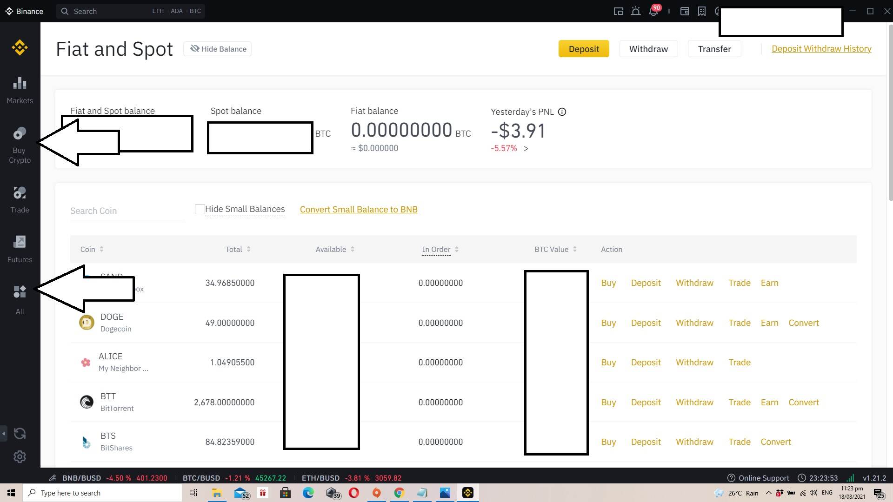Click Withdraw in the ALICE row
This screenshot has height=502, width=893.
tap(694, 363)
